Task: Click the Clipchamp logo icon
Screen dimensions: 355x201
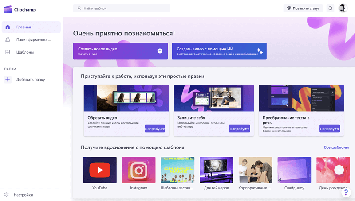Action: pos(8,9)
